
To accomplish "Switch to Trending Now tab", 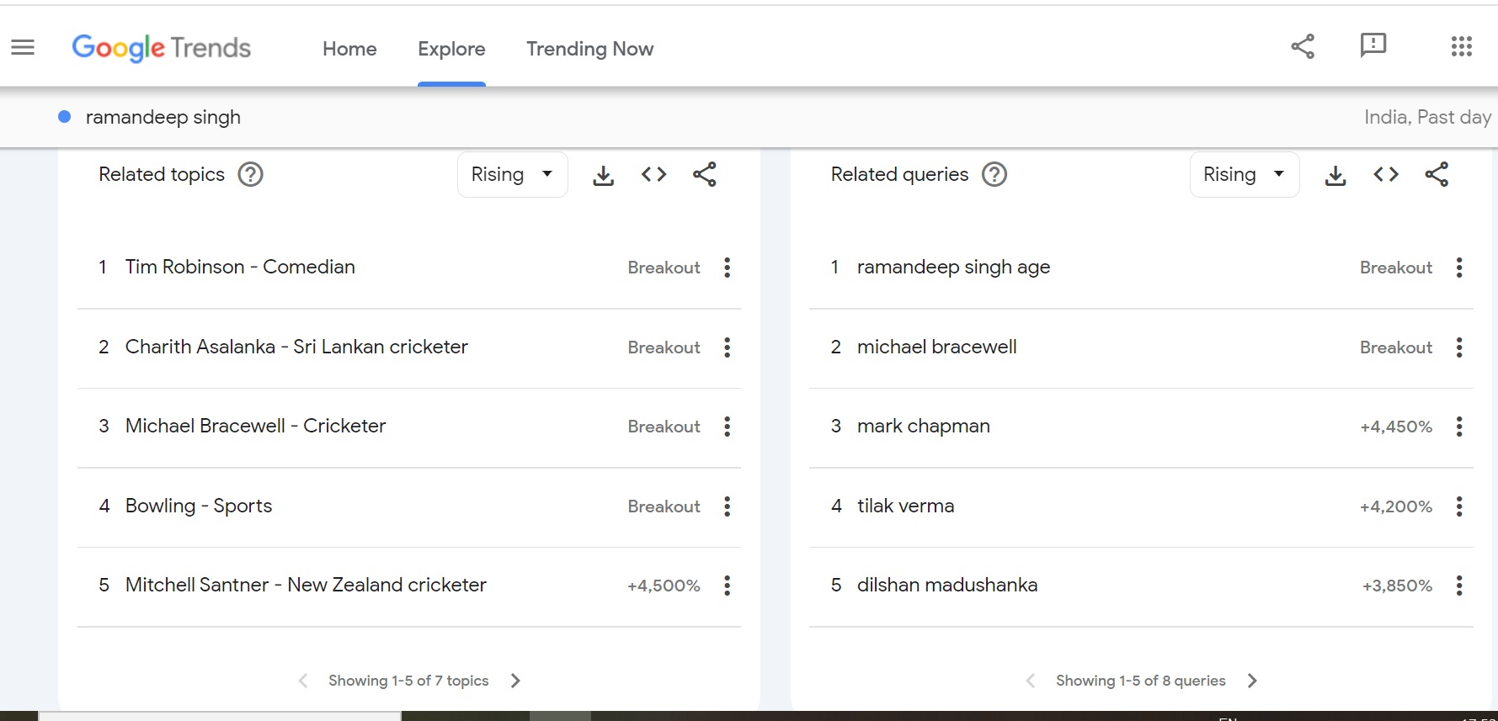I will point(589,49).
